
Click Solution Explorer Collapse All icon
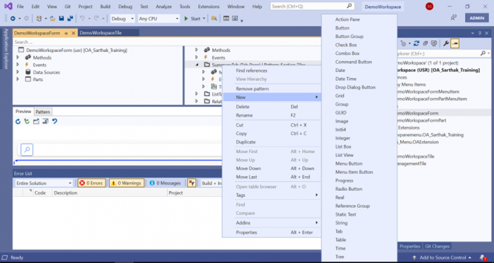pyautogui.click(x=425, y=44)
